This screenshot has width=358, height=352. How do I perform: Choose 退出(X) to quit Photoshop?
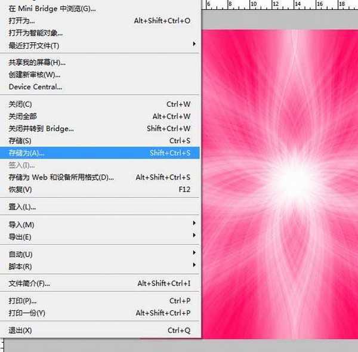point(20,330)
